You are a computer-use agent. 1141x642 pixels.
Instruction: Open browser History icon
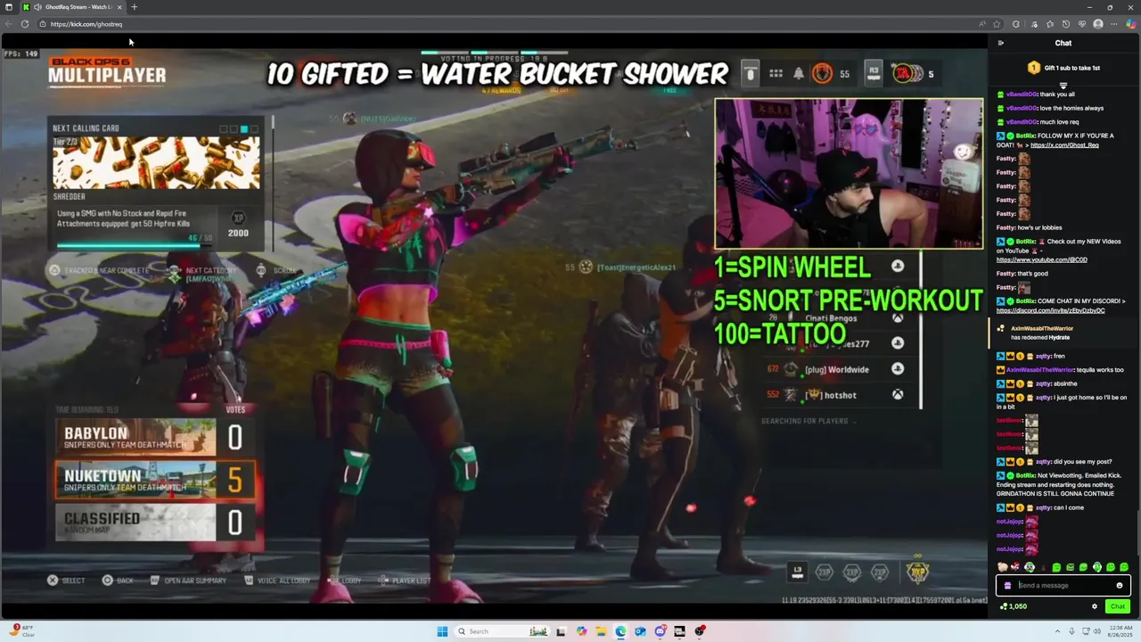click(x=1065, y=24)
